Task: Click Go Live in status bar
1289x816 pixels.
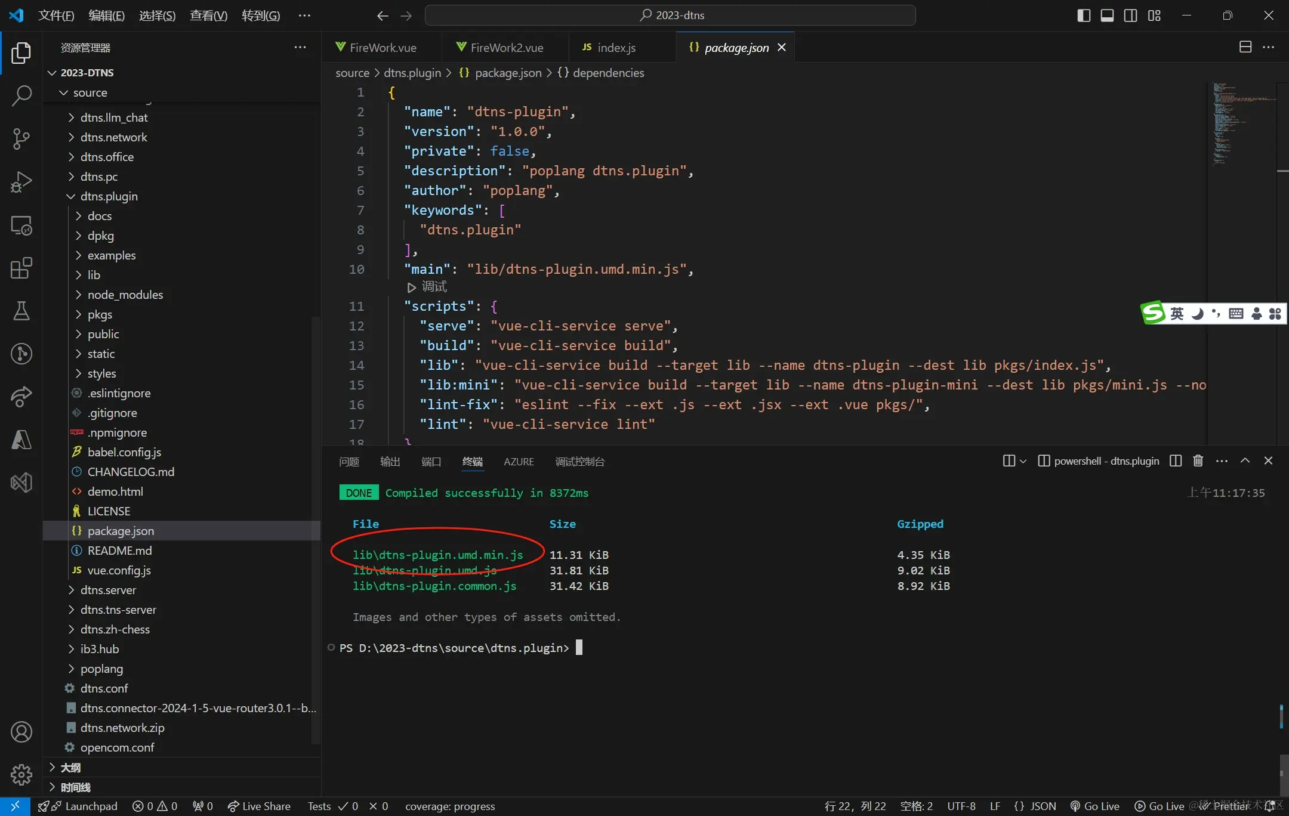Action: click(x=1095, y=806)
